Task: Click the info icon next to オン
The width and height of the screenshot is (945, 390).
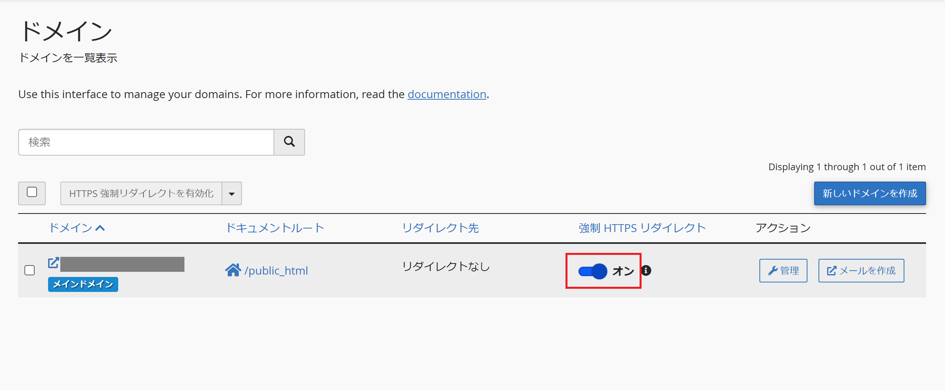Action: click(x=646, y=271)
